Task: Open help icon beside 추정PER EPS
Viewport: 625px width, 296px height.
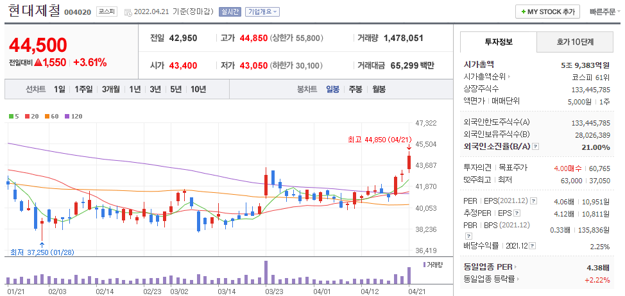Action: click(517, 213)
